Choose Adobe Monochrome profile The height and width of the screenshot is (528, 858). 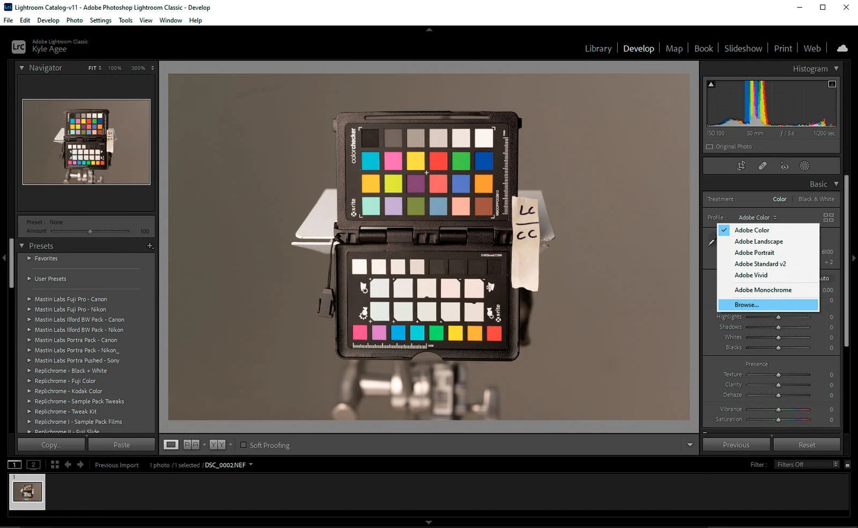point(763,290)
